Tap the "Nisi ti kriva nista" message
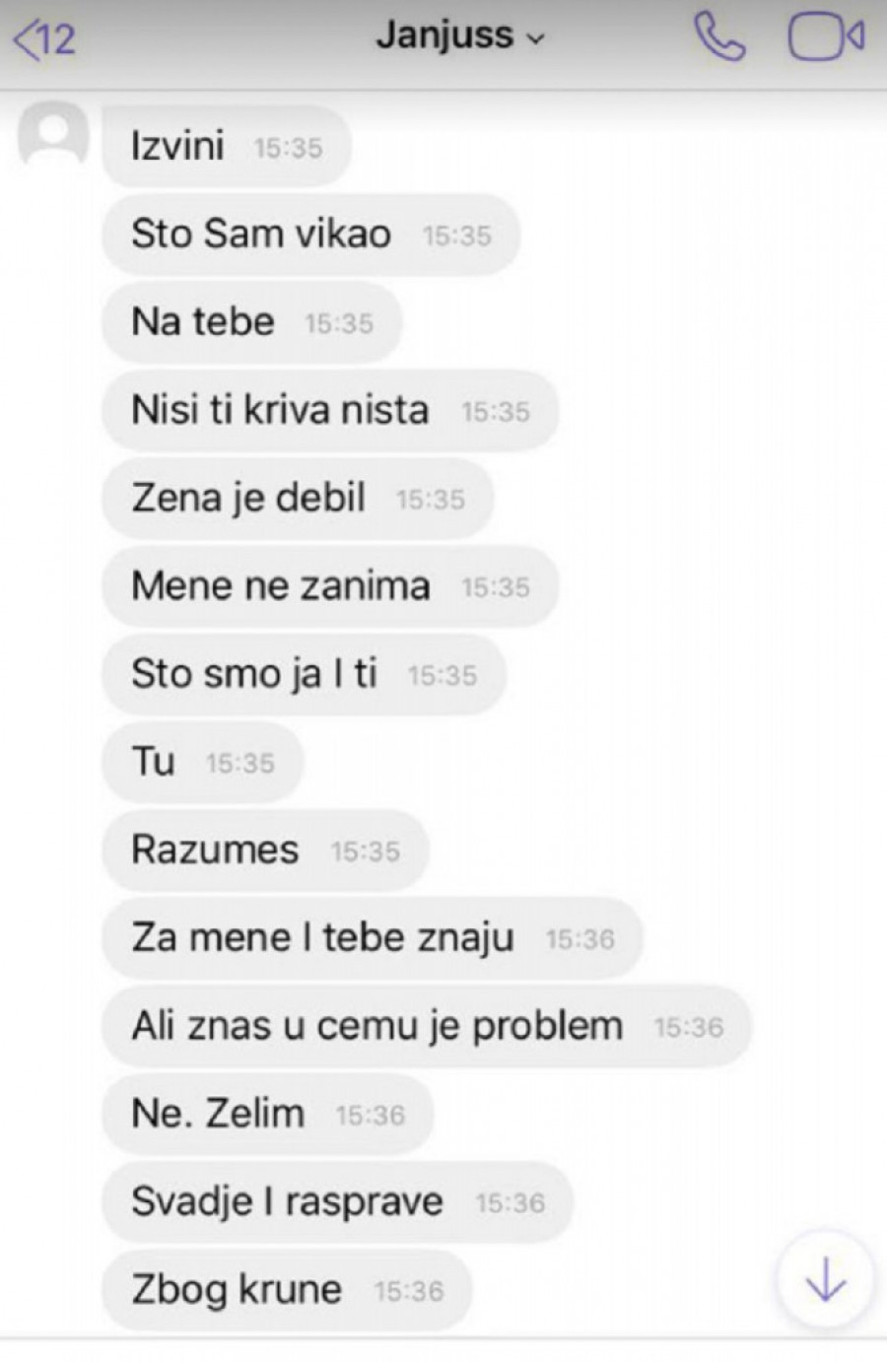 (330, 410)
